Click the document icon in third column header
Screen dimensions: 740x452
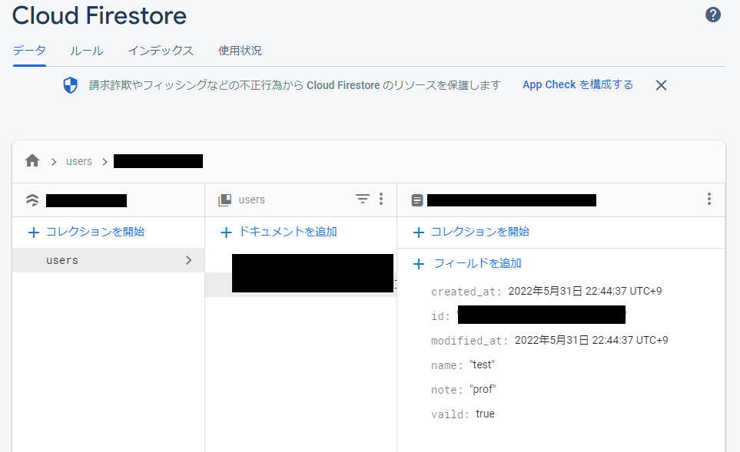click(417, 200)
